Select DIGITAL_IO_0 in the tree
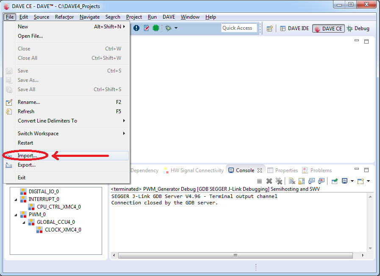The image size is (380, 276). tap(44, 192)
